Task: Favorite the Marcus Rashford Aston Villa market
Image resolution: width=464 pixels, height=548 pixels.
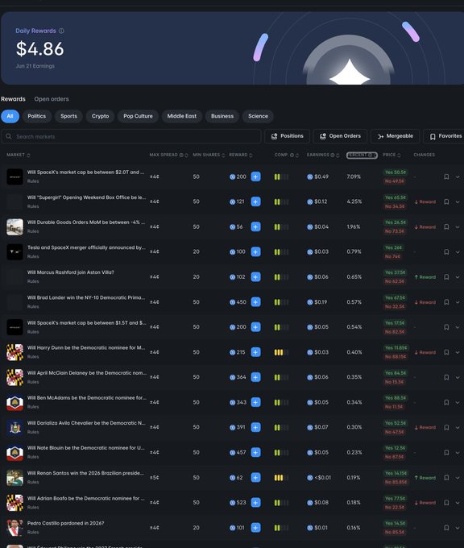Action: click(446, 276)
